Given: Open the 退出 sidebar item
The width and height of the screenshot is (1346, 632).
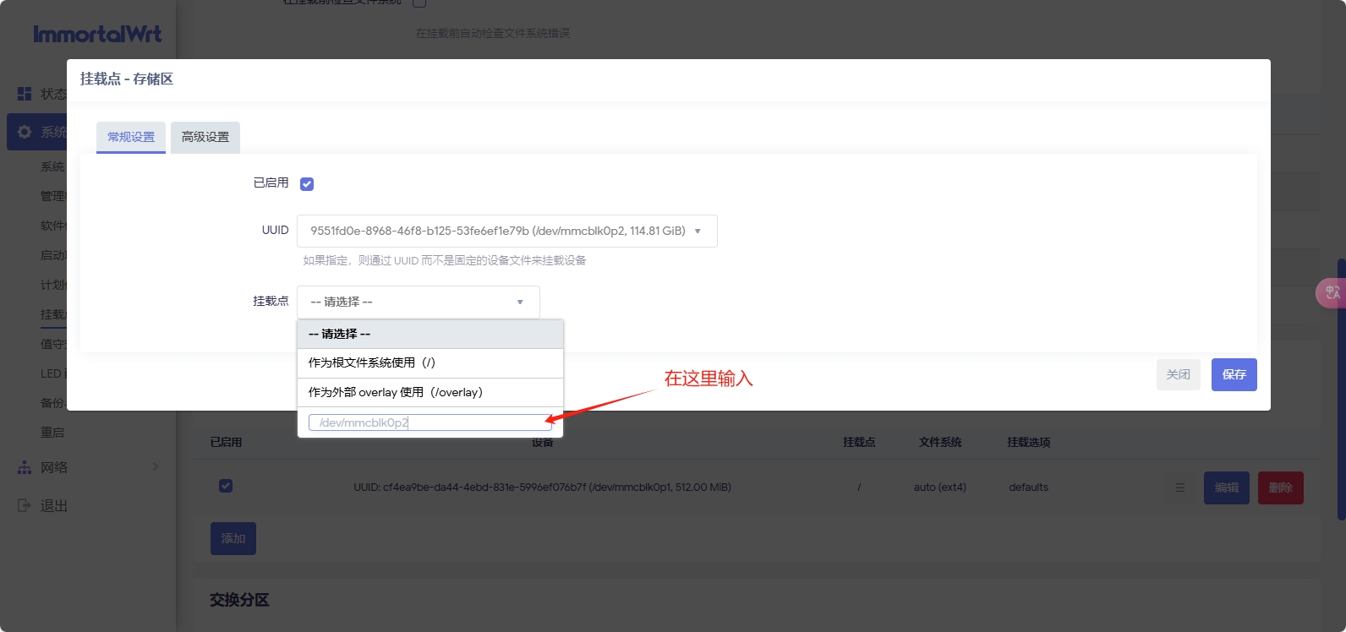Looking at the screenshot, I should click(54, 505).
